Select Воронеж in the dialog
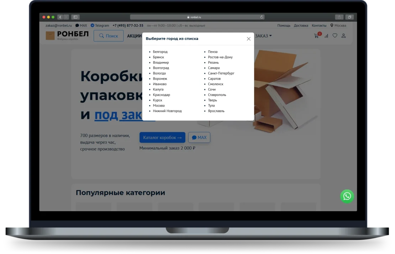Viewport: 395px width, 254px height. pos(160,79)
